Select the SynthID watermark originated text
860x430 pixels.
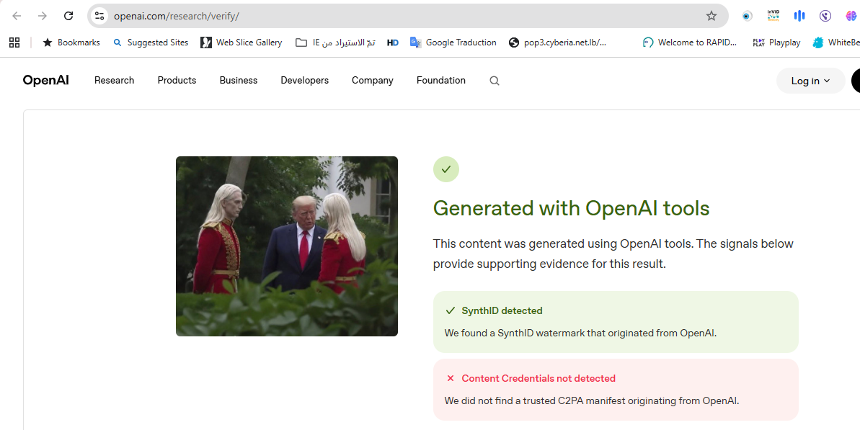pyautogui.click(x=580, y=333)
